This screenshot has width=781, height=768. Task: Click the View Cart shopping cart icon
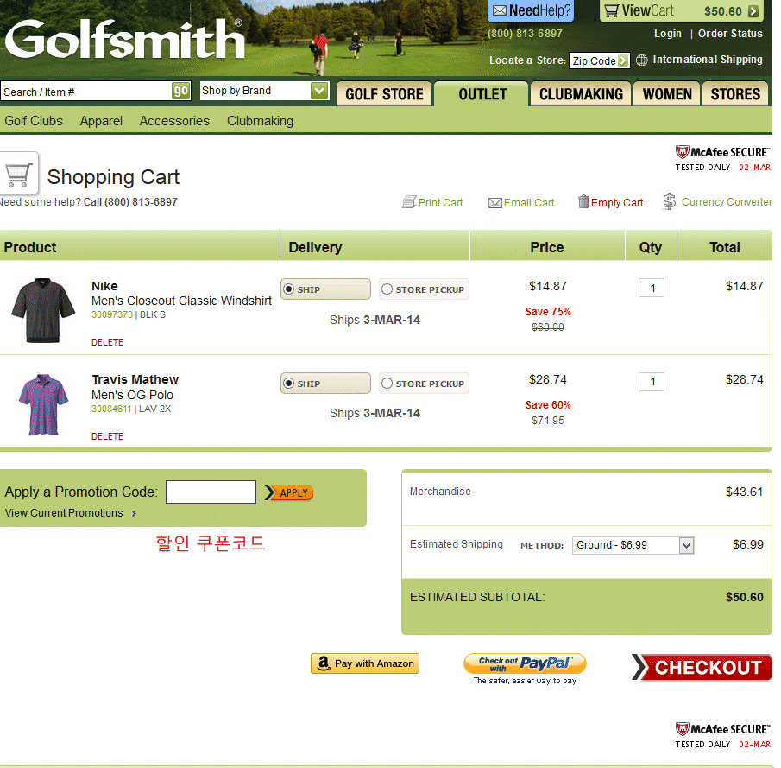pyautogui.click(x=611, y=11)
